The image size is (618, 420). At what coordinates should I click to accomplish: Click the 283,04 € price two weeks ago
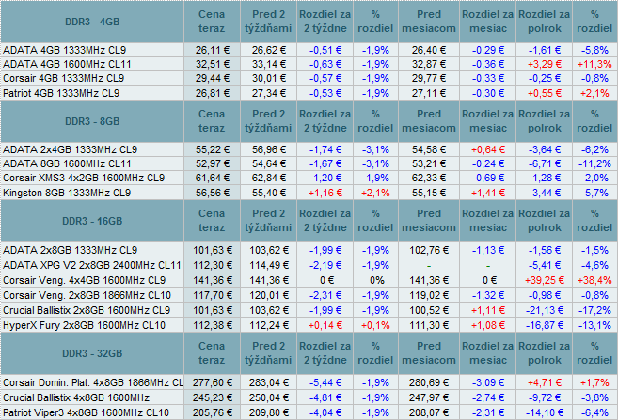point(269,382)
